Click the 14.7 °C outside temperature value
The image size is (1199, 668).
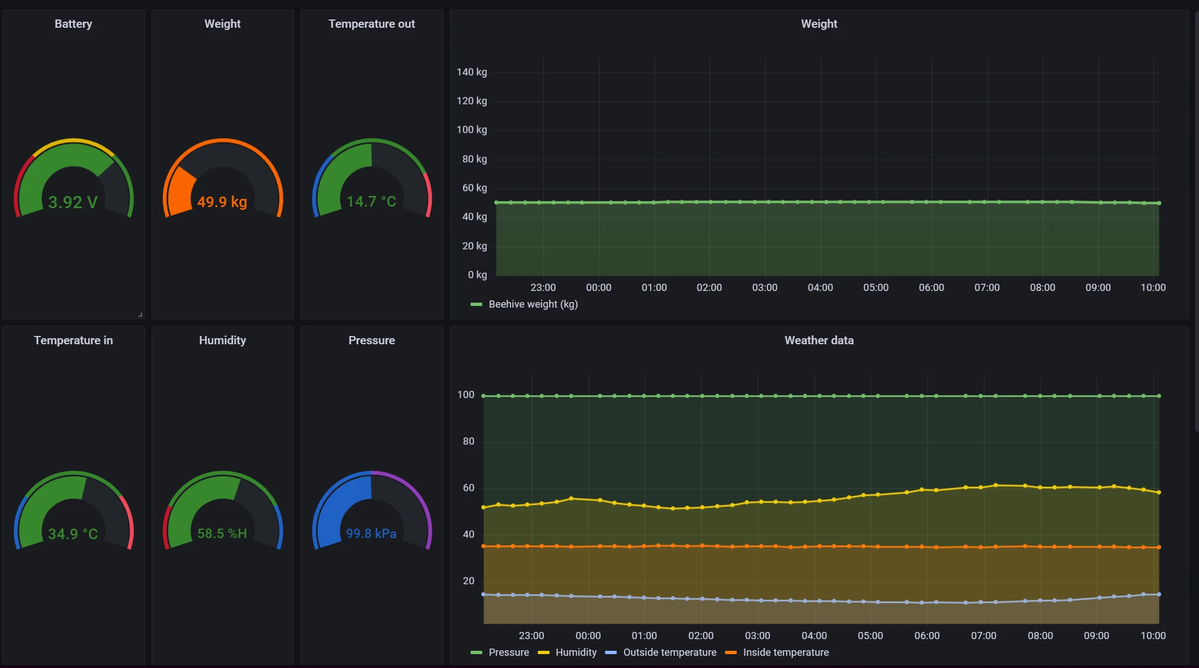click(x=372, y=202)
